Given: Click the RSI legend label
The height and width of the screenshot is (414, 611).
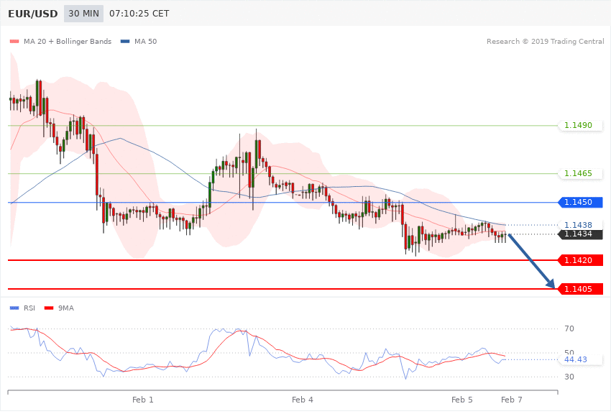Looking at the screenshot, I should coord(29,308).
